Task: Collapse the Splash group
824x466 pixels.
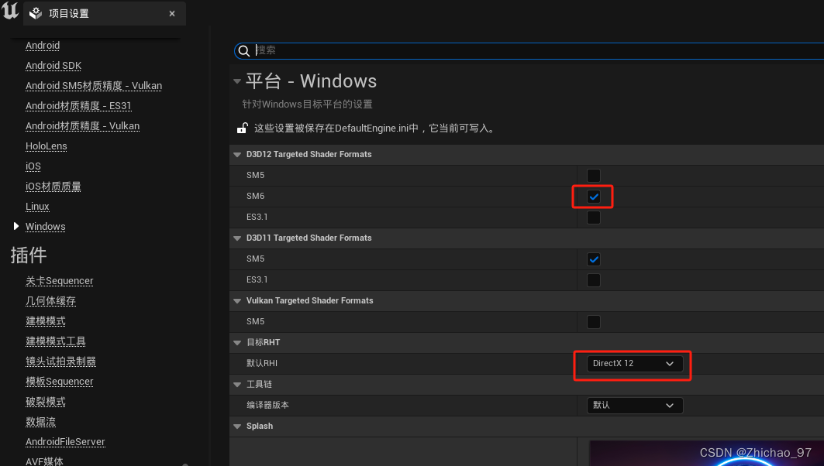Action: click(x=237, y=426)
